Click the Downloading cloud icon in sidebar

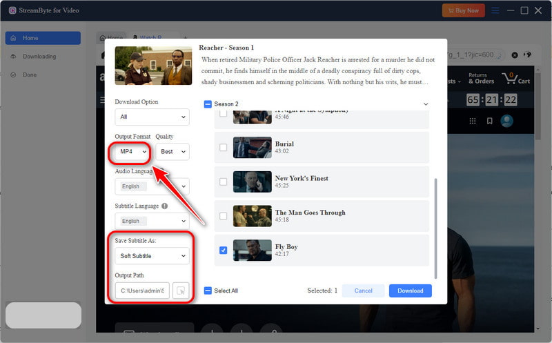click(x=13, y=57)
